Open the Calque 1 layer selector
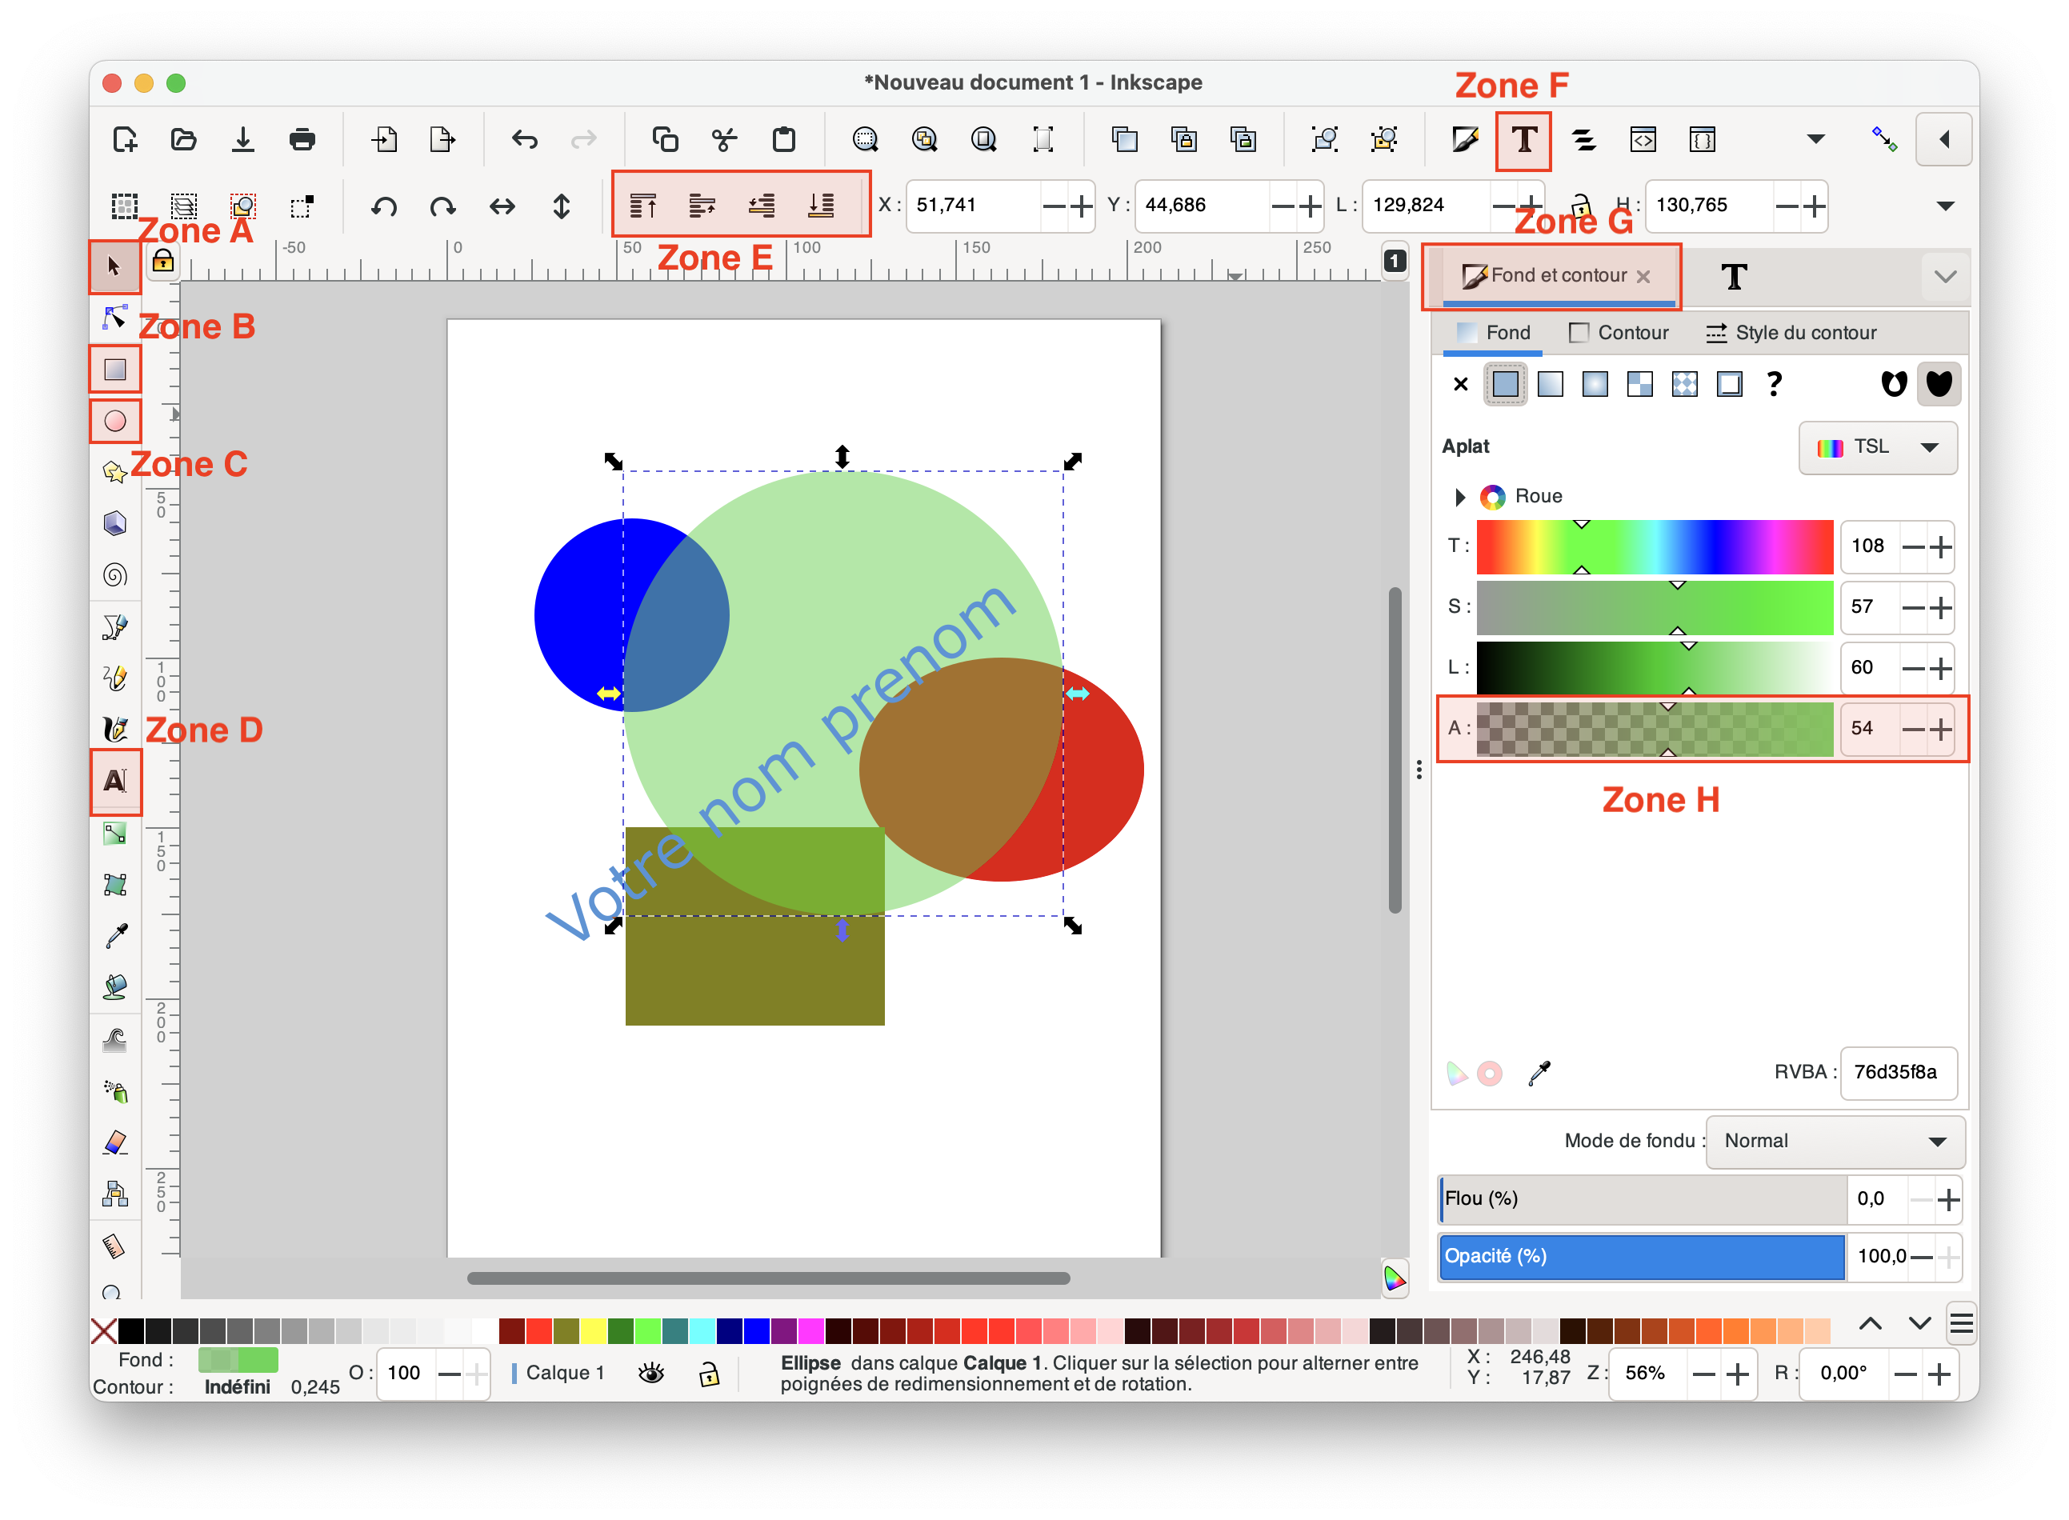Image resolution: width=2069 pixels, height=1520 pixels. 558,1373
